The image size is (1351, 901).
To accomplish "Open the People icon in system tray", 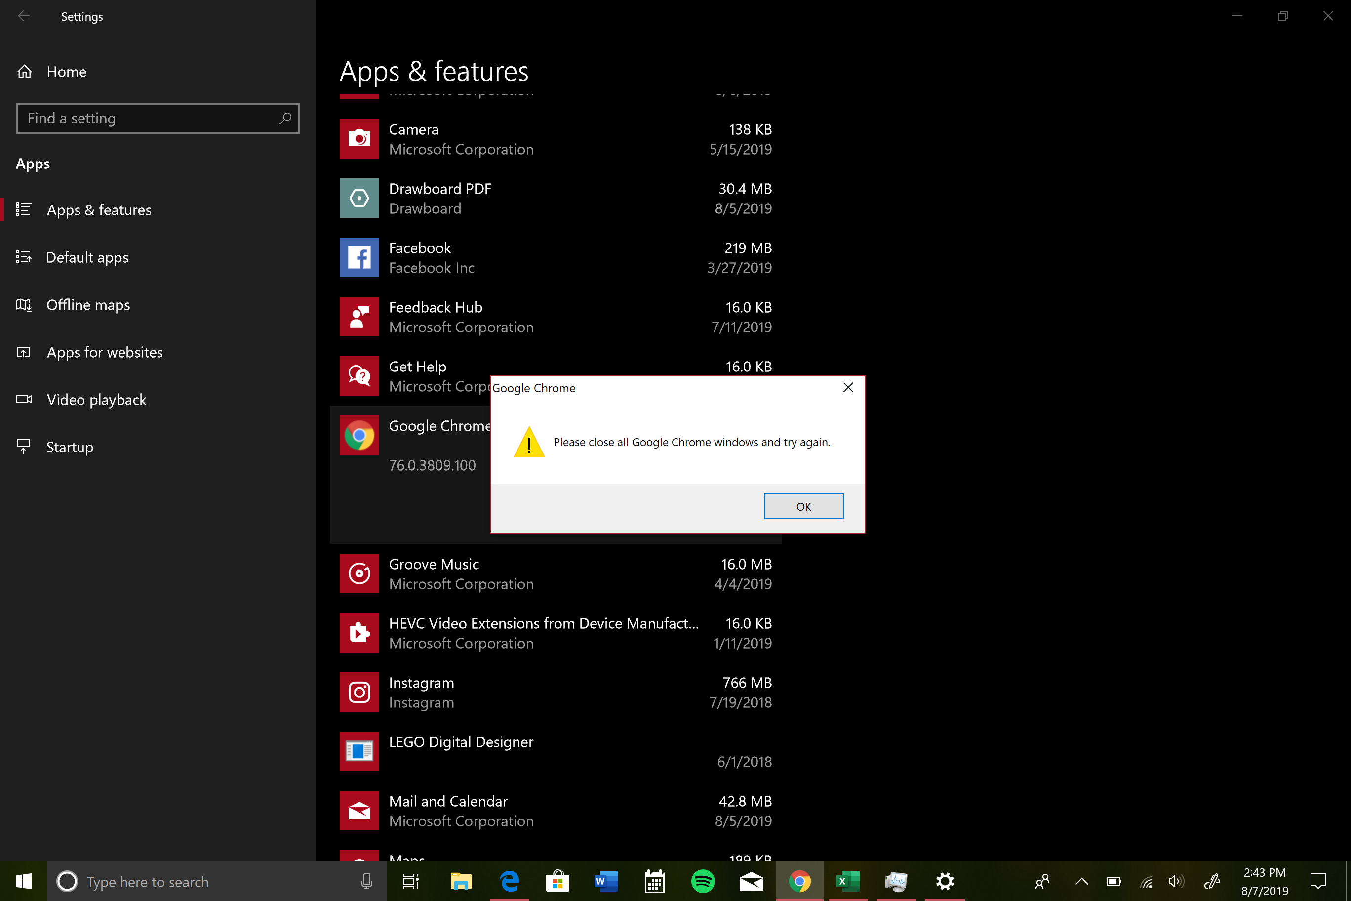I will click(1042, 881).
